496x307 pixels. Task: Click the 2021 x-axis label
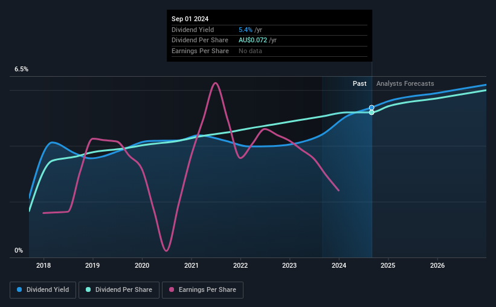tap(192, 265)
